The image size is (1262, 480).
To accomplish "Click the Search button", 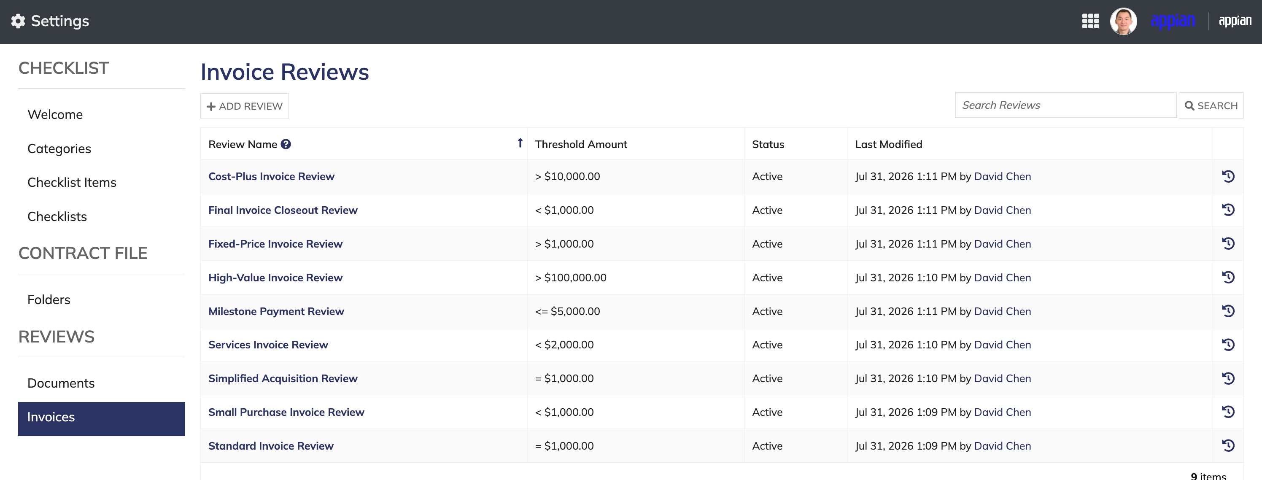I will 1211,106.
